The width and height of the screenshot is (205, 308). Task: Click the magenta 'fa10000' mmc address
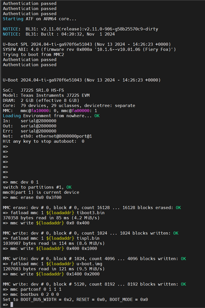coord(40,111)
